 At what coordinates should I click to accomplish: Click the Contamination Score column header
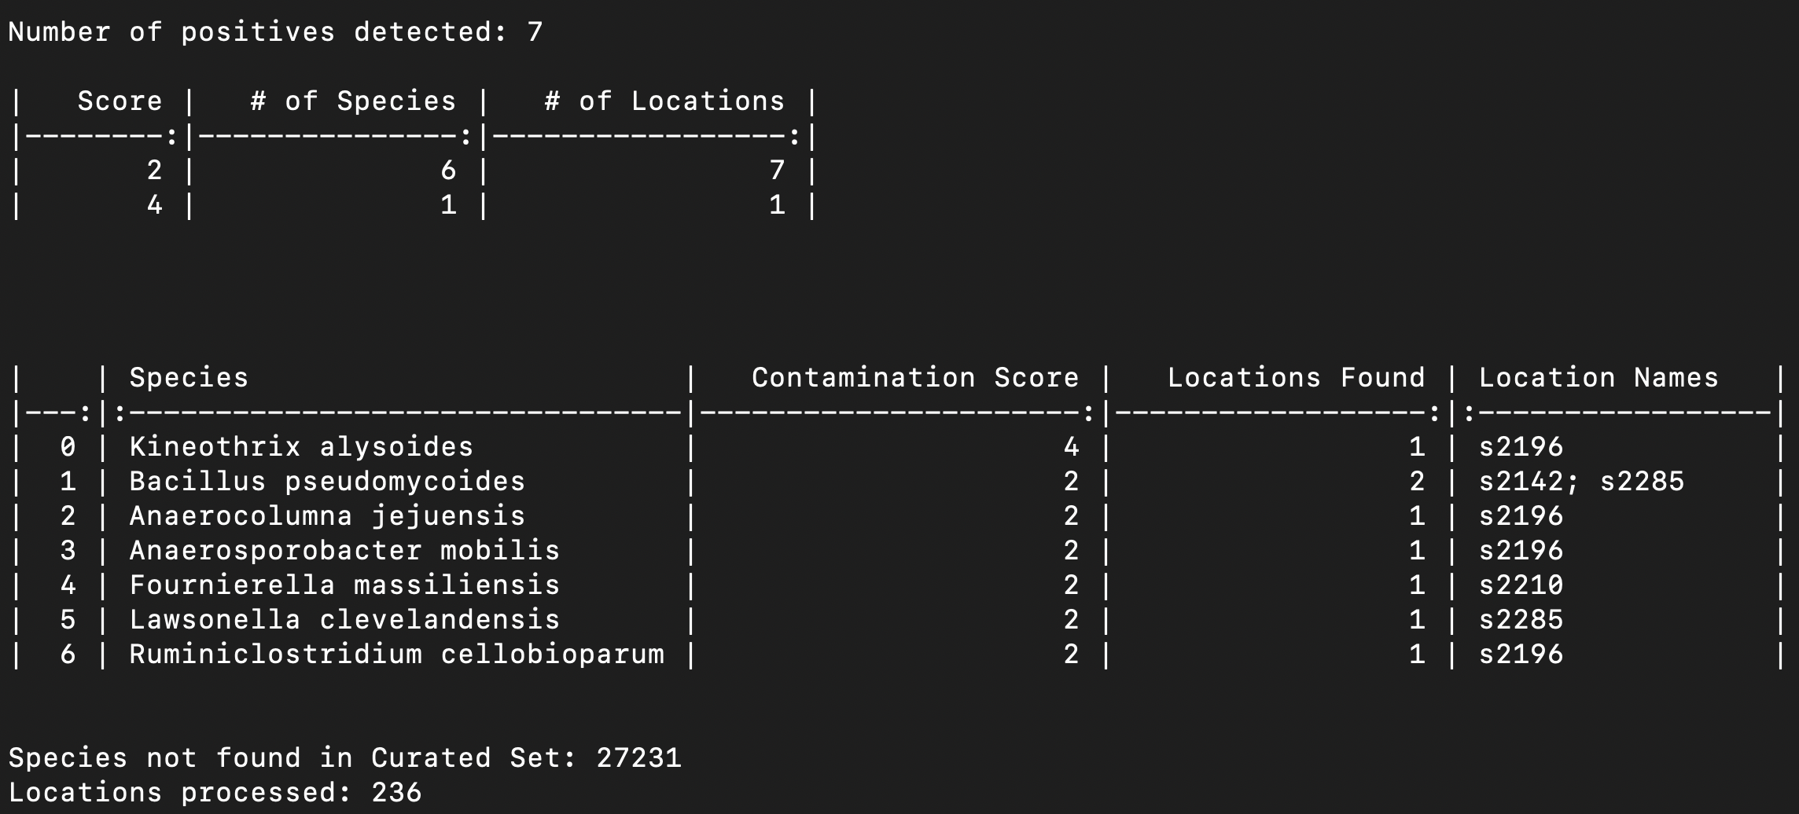[914, 378]
